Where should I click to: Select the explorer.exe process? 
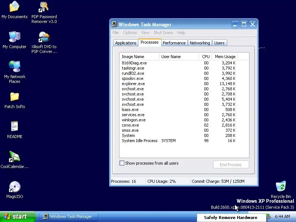[179, 84]
